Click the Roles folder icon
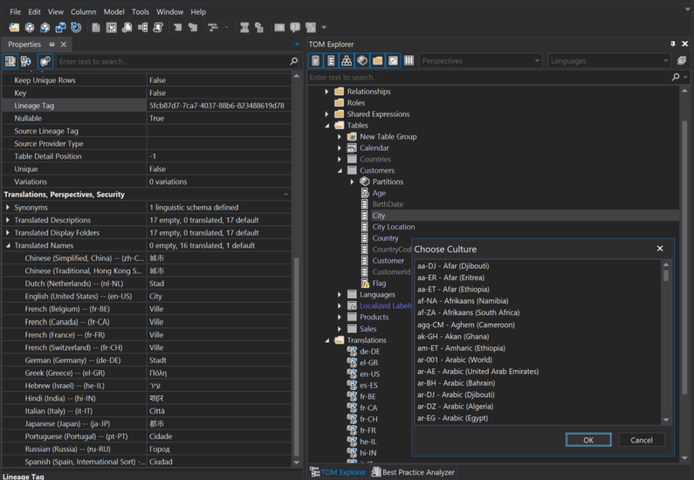The height and width of the screenshot is (480, 694). [x=339, y=103]
